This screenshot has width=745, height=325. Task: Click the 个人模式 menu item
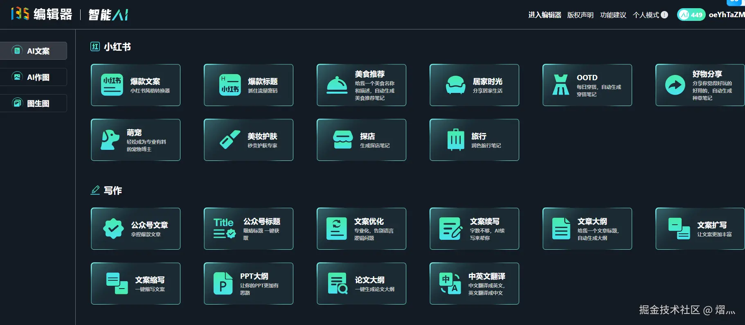[650, 15]
